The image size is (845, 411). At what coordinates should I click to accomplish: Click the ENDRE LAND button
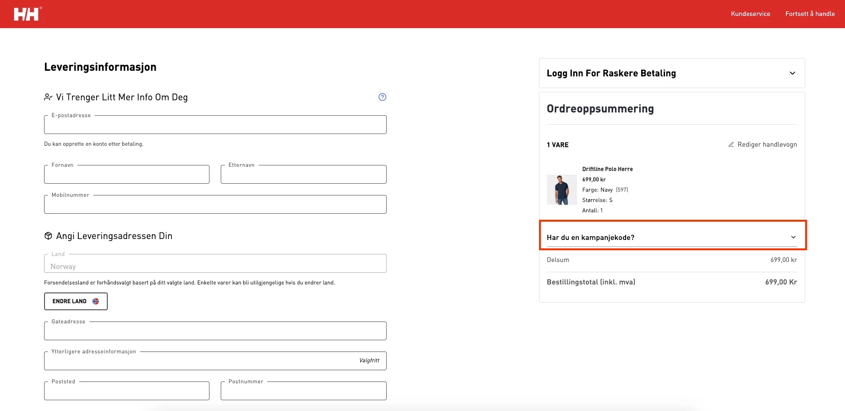point(76,301)
